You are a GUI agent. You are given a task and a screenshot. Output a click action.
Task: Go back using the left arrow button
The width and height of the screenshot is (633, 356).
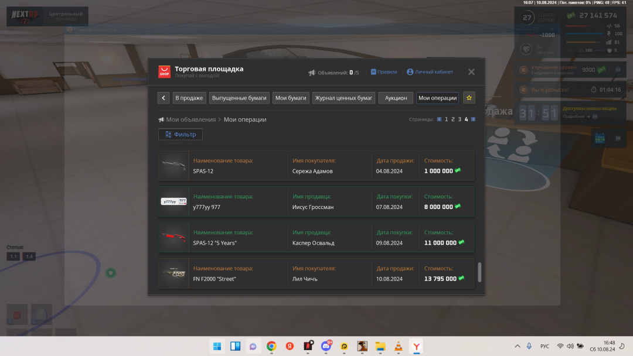coord(164,98)
